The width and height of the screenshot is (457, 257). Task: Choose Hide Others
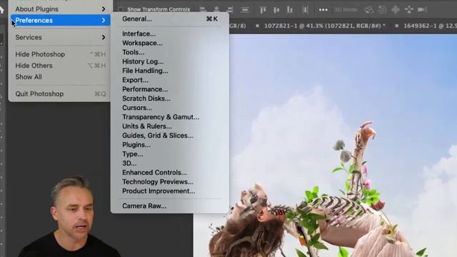pos(60,66)
